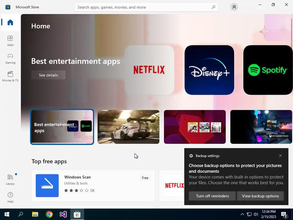Viewport: 293px width, 220px height.
Task: Open the taskbar clock and date
Action: (x=268, y=214)
